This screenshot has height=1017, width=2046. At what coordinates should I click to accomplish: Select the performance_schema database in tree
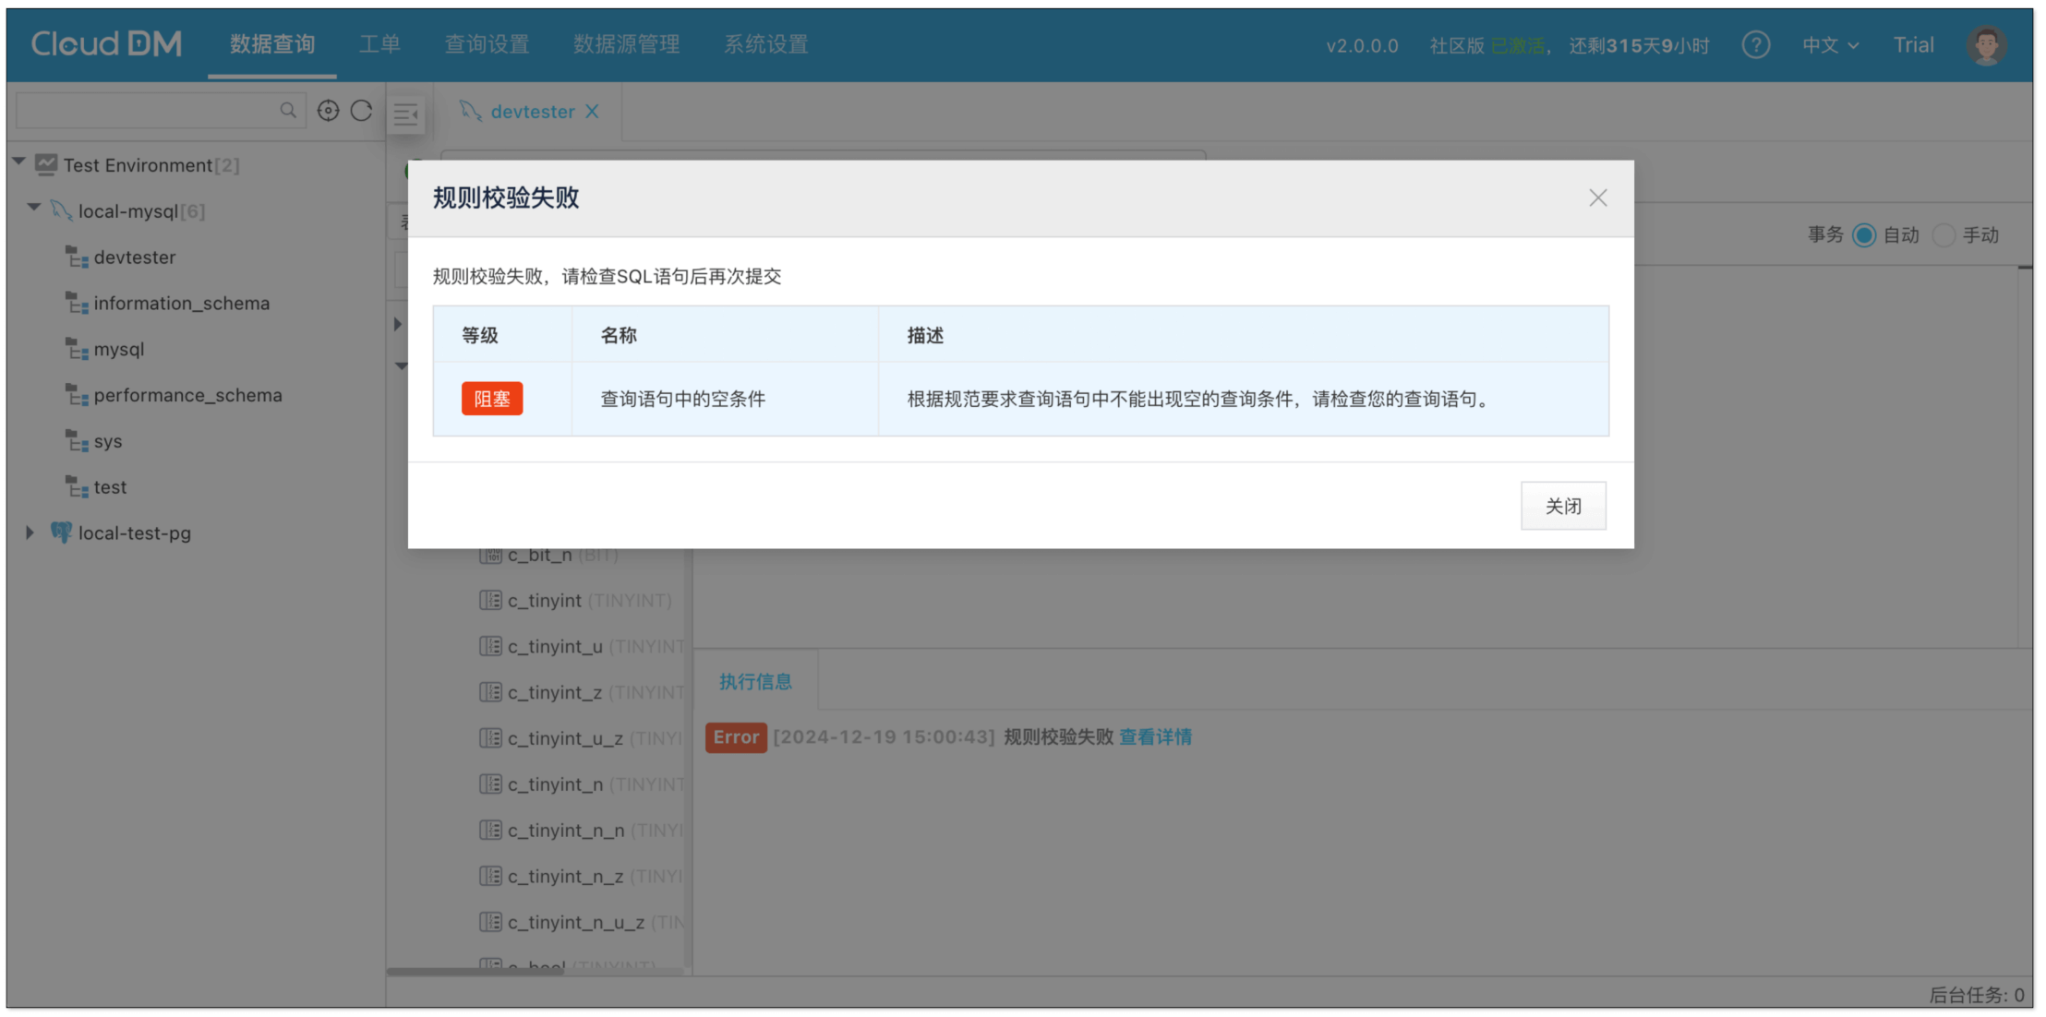coord(187,395)
